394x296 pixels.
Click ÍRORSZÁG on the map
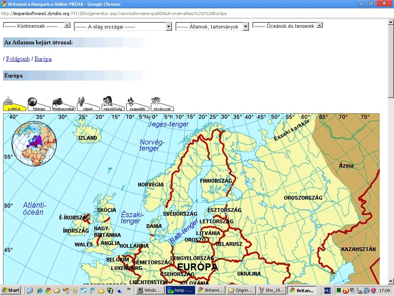pos(76,230)
